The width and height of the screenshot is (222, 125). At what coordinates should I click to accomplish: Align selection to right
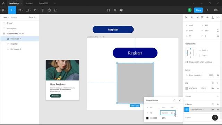[197, 17]
